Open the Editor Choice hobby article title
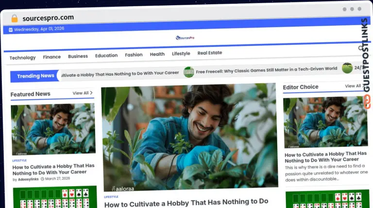 [326, 157]
